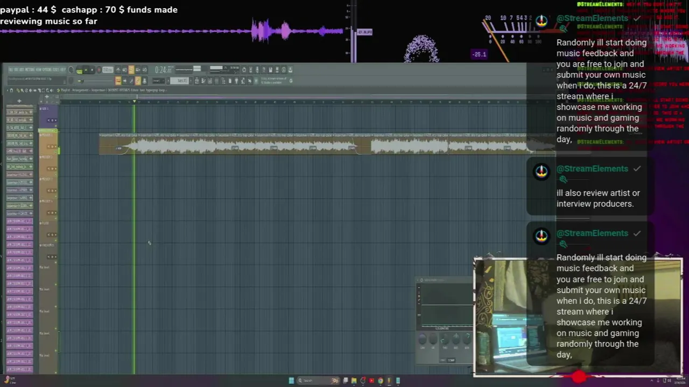
Task: Click the LIMIT button in Loudness plugin
Action: point(442,361)
